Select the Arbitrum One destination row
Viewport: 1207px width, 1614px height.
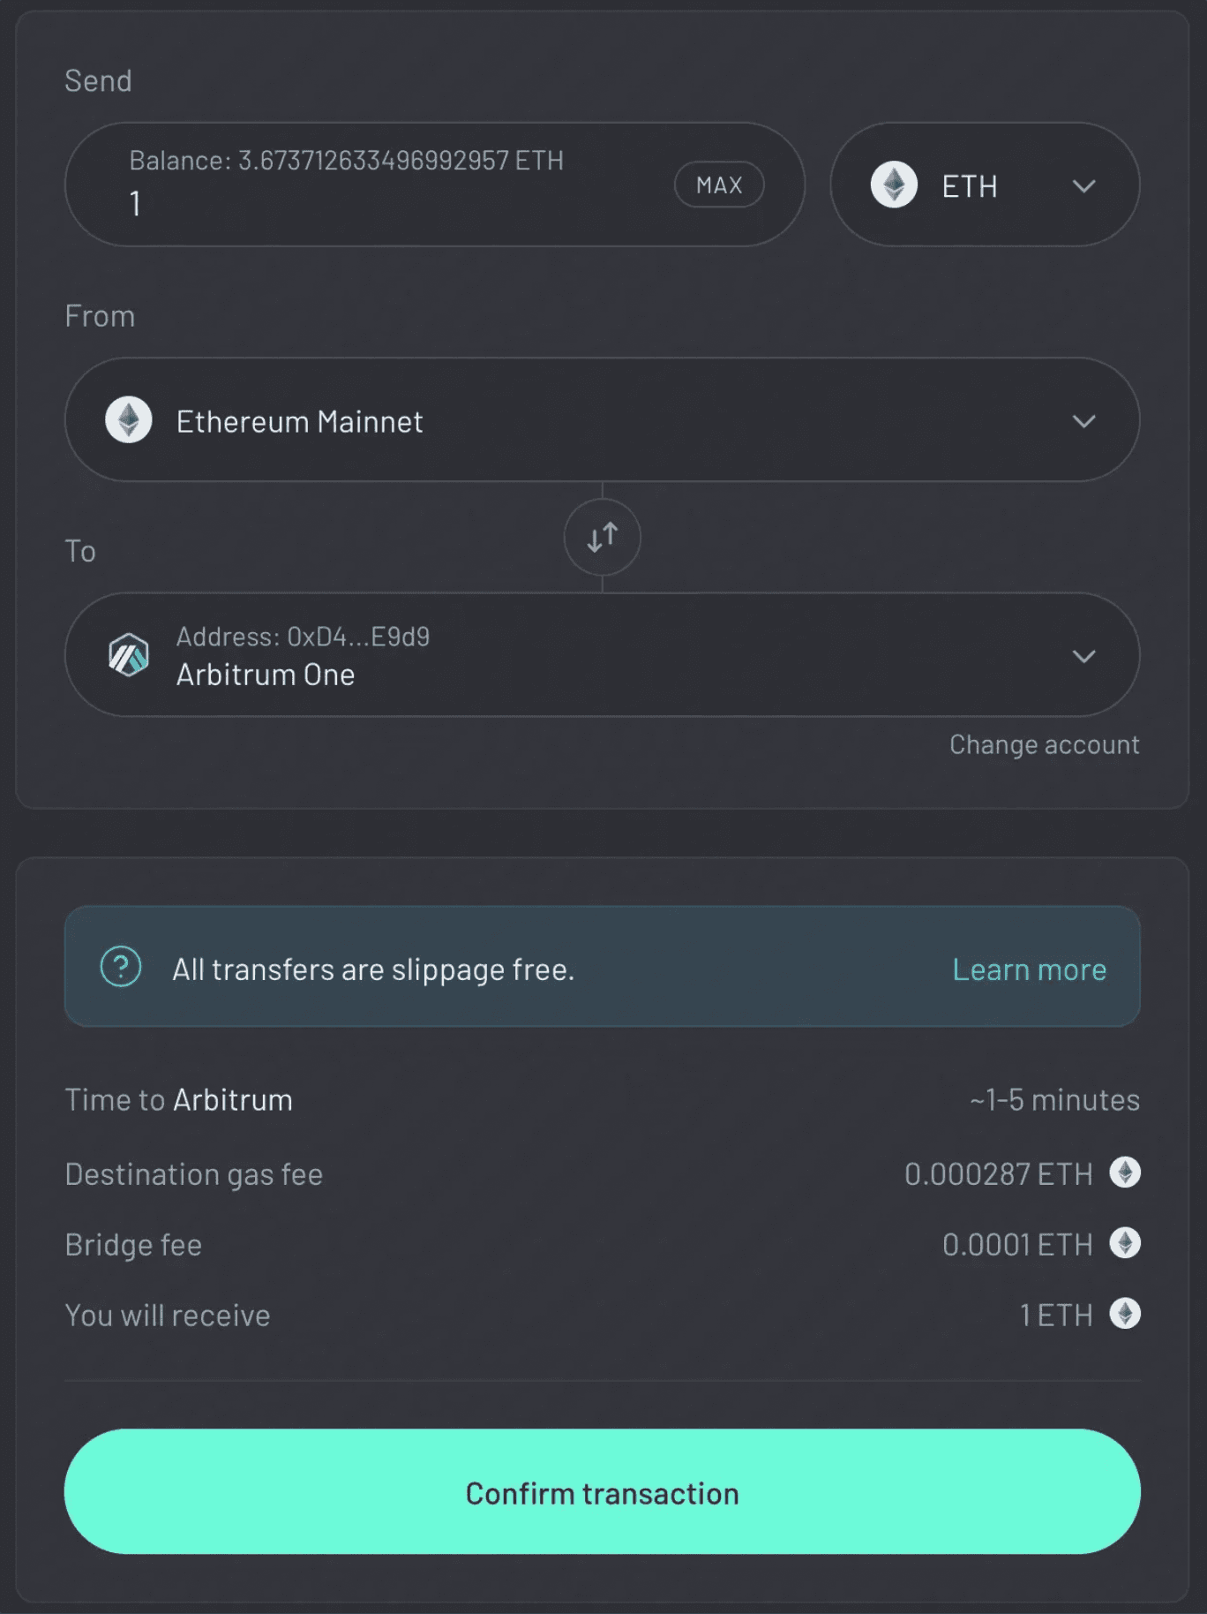pos(603,656)
